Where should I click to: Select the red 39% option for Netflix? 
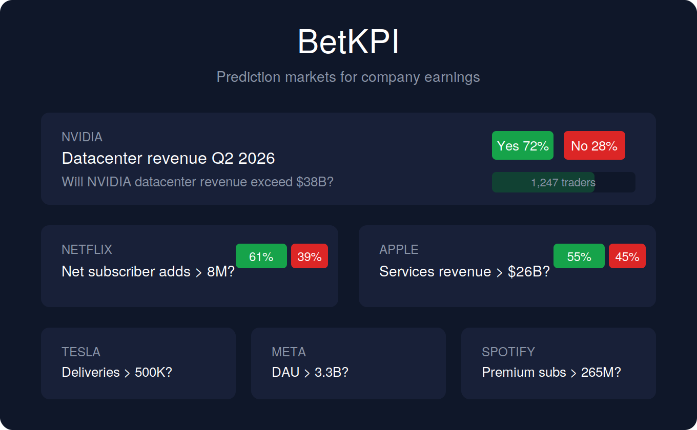click(309, 256)
